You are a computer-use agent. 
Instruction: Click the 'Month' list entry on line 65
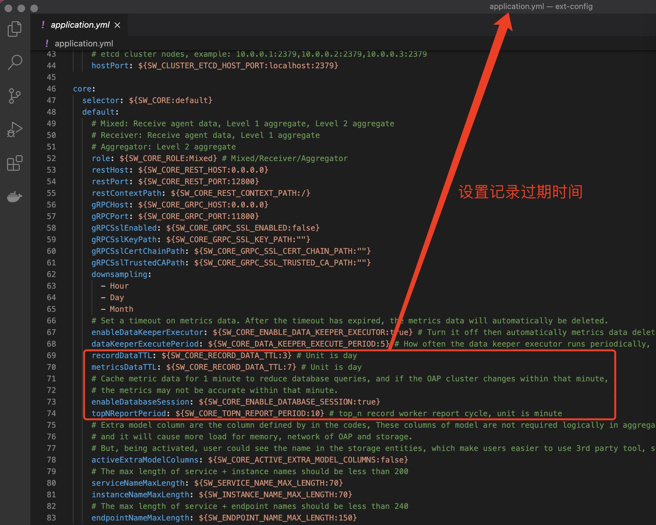click(122, 309)
